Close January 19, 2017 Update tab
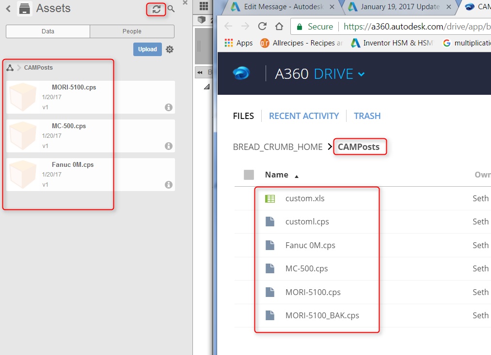 (x=449, y=7)
